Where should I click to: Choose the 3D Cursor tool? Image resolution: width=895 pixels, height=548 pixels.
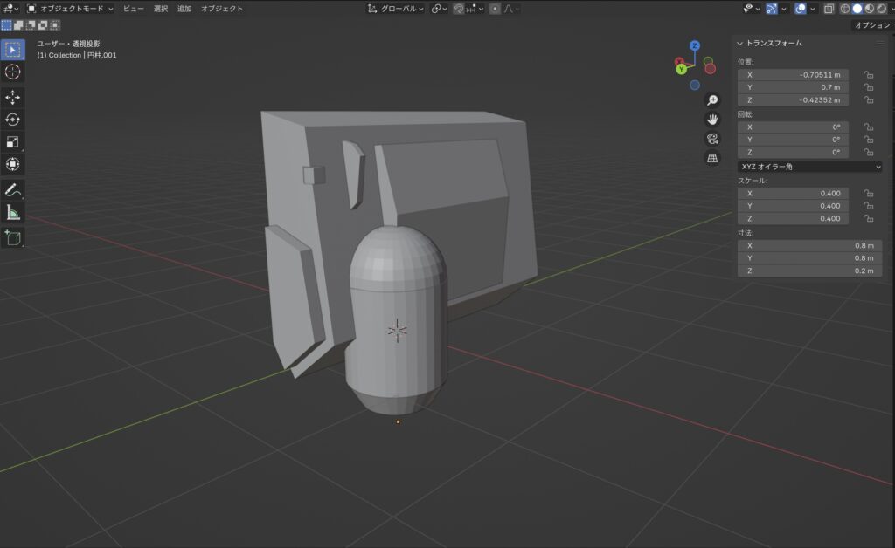[x=13, y=72]
